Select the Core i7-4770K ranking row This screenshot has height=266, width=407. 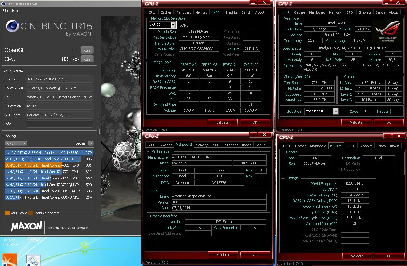49,172
